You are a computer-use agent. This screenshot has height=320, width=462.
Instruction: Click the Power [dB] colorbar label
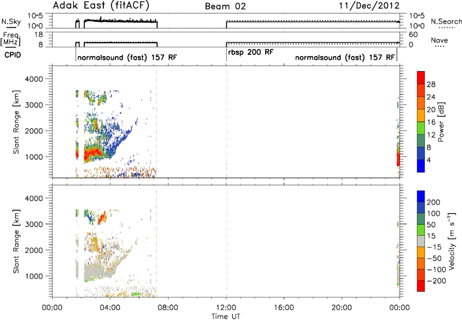[441, 122]
